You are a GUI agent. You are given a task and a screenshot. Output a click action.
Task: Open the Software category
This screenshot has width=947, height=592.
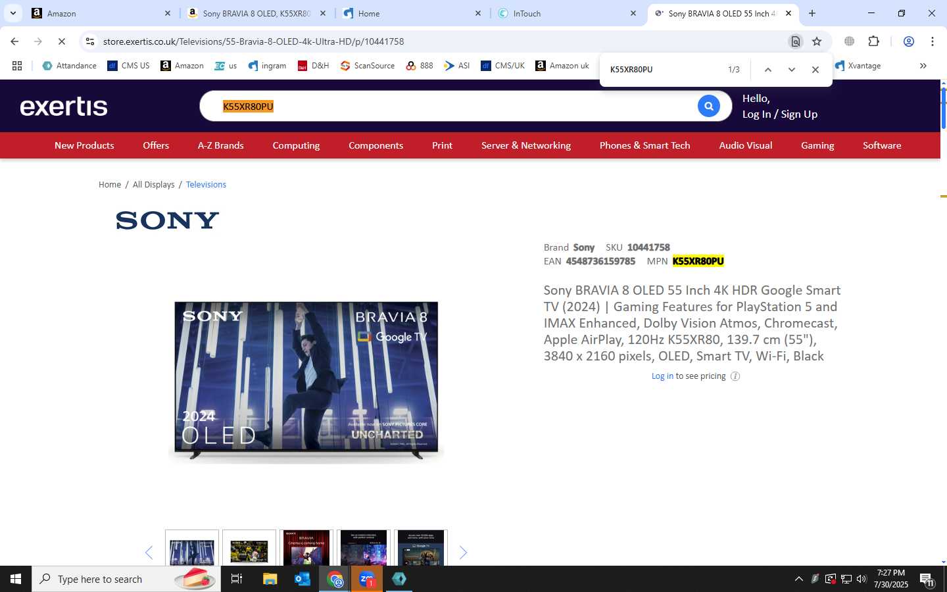pos(882,145)
